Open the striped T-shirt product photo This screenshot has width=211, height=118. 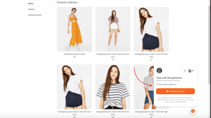[x=113, y=87]
